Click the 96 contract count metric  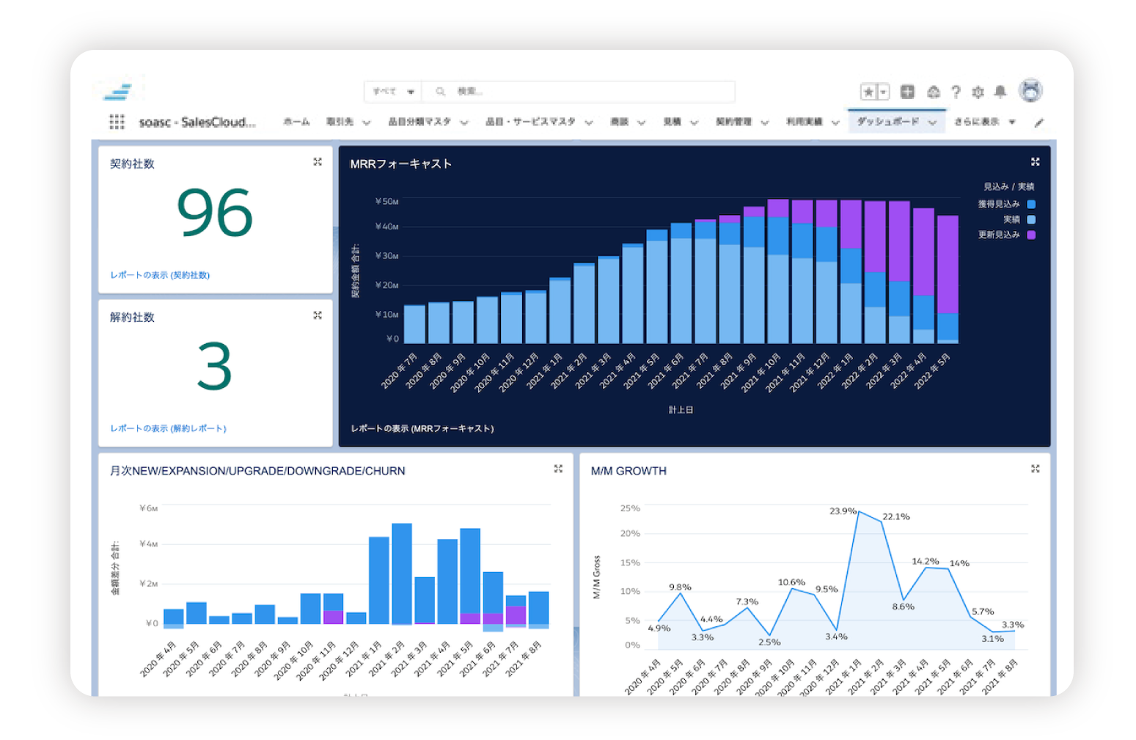[215, 213]
